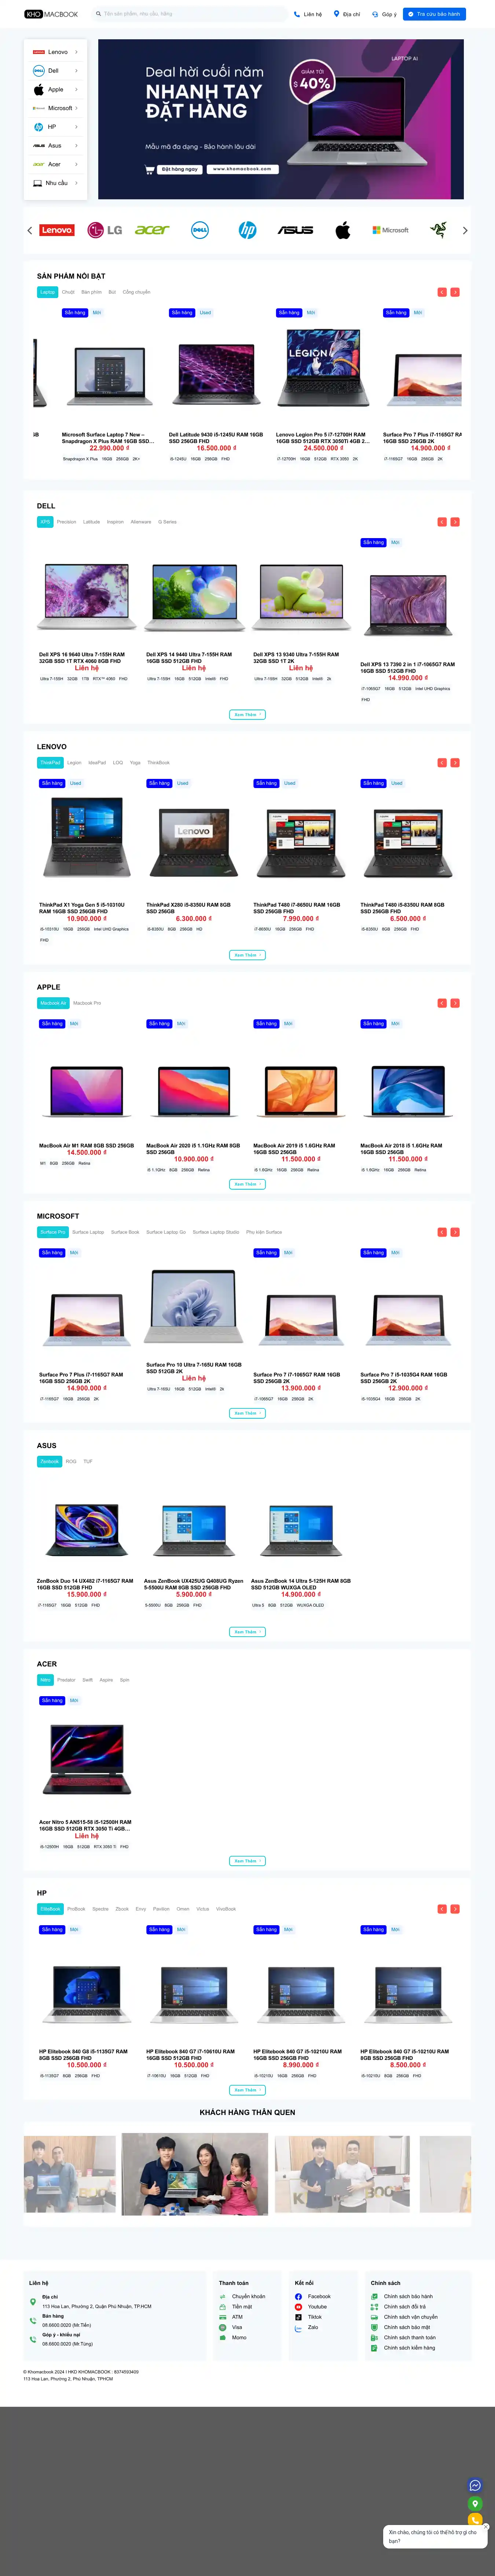
Task: Expand Nhu cầu in sidebar menu
Action: (x=55, y=183)
